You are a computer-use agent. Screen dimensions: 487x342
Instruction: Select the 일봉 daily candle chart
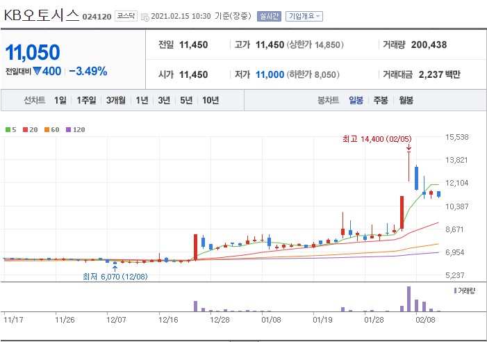click(x=356, y=100)
